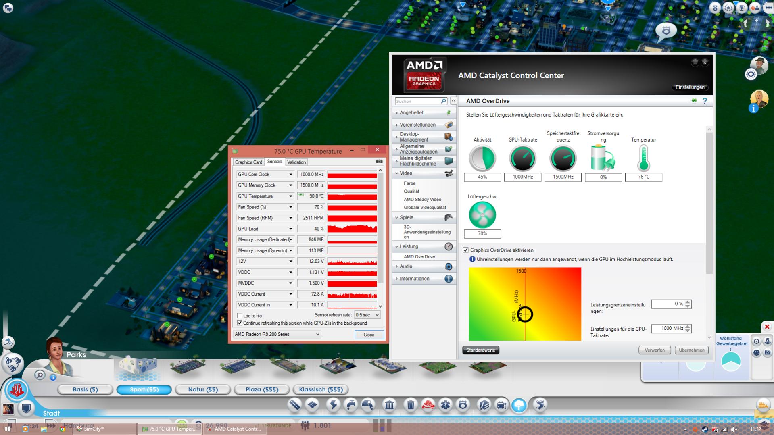The image size is (774, 435).
Task: Open GPU Core Clock sensor dropdown
Action: [290, 174]
